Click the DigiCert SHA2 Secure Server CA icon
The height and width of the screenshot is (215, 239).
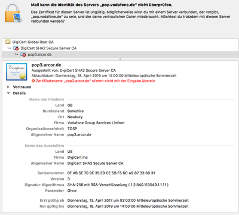[x=16, y=48]
